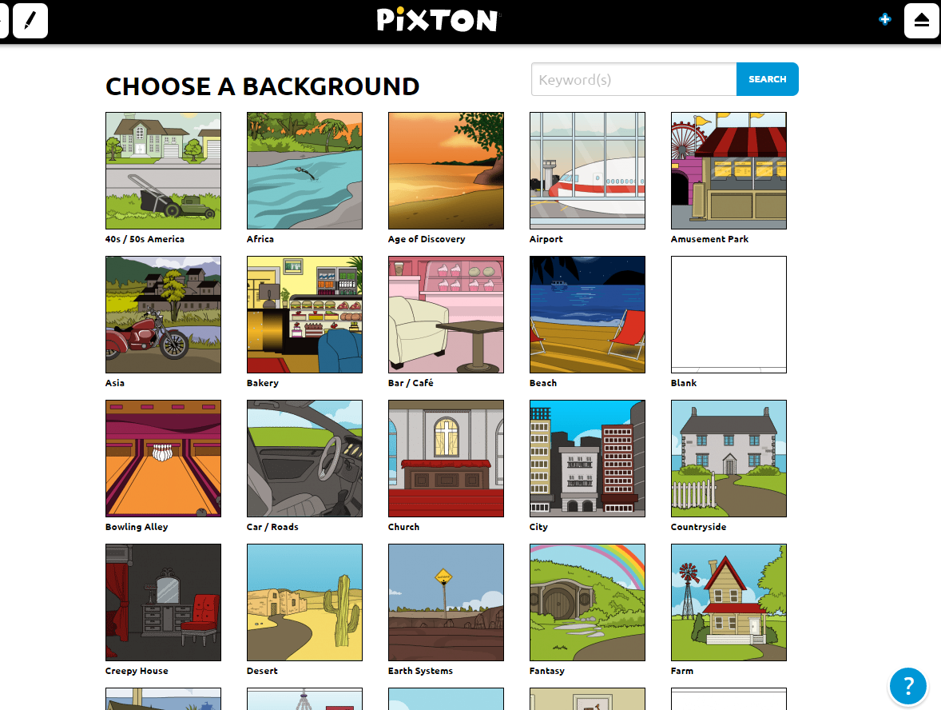The height and width of the screenshot is (710, 941).
Task: Select the Airport background
Action: [x=587, y=170]
